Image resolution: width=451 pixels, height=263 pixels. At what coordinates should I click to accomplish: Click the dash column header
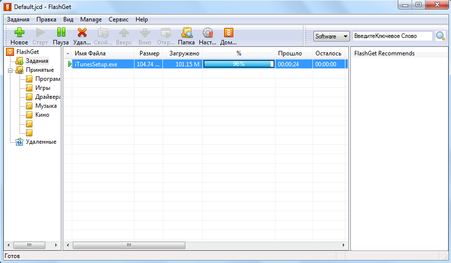68,53
